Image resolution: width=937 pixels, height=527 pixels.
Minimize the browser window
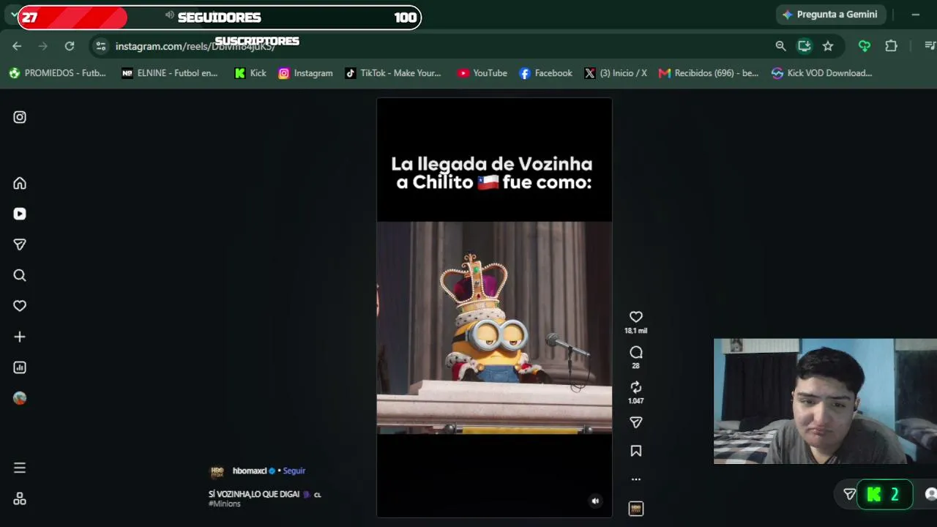(x=916, y=15)
